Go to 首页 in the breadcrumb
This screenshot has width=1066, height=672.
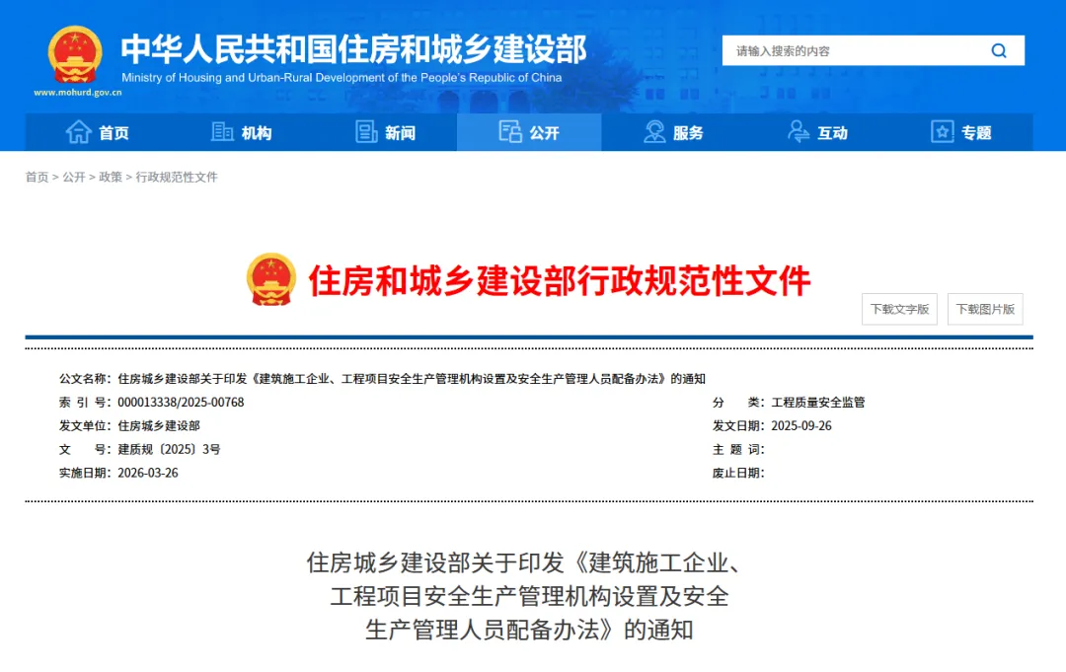(x=37, y=178)
